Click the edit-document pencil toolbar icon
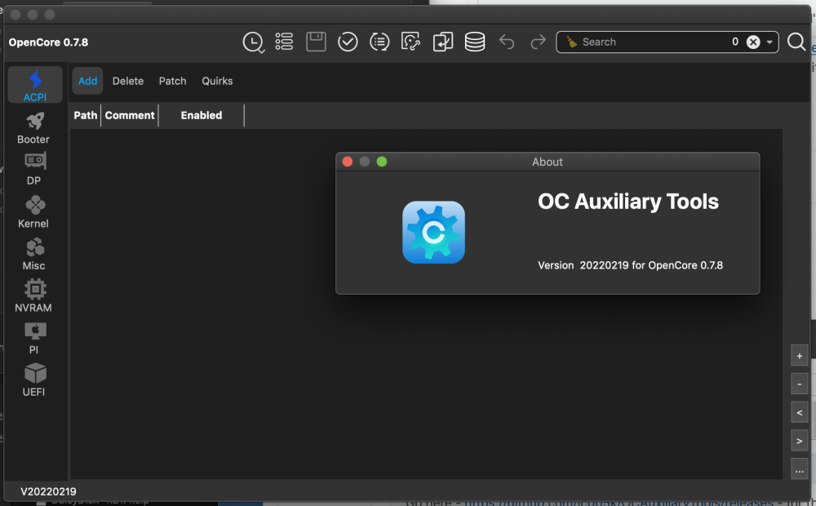Screen dimensions: 816x506 click(x=411, y=42)
